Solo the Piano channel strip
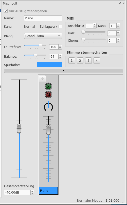This screenshot has width=127, height=205. [48, 86]
